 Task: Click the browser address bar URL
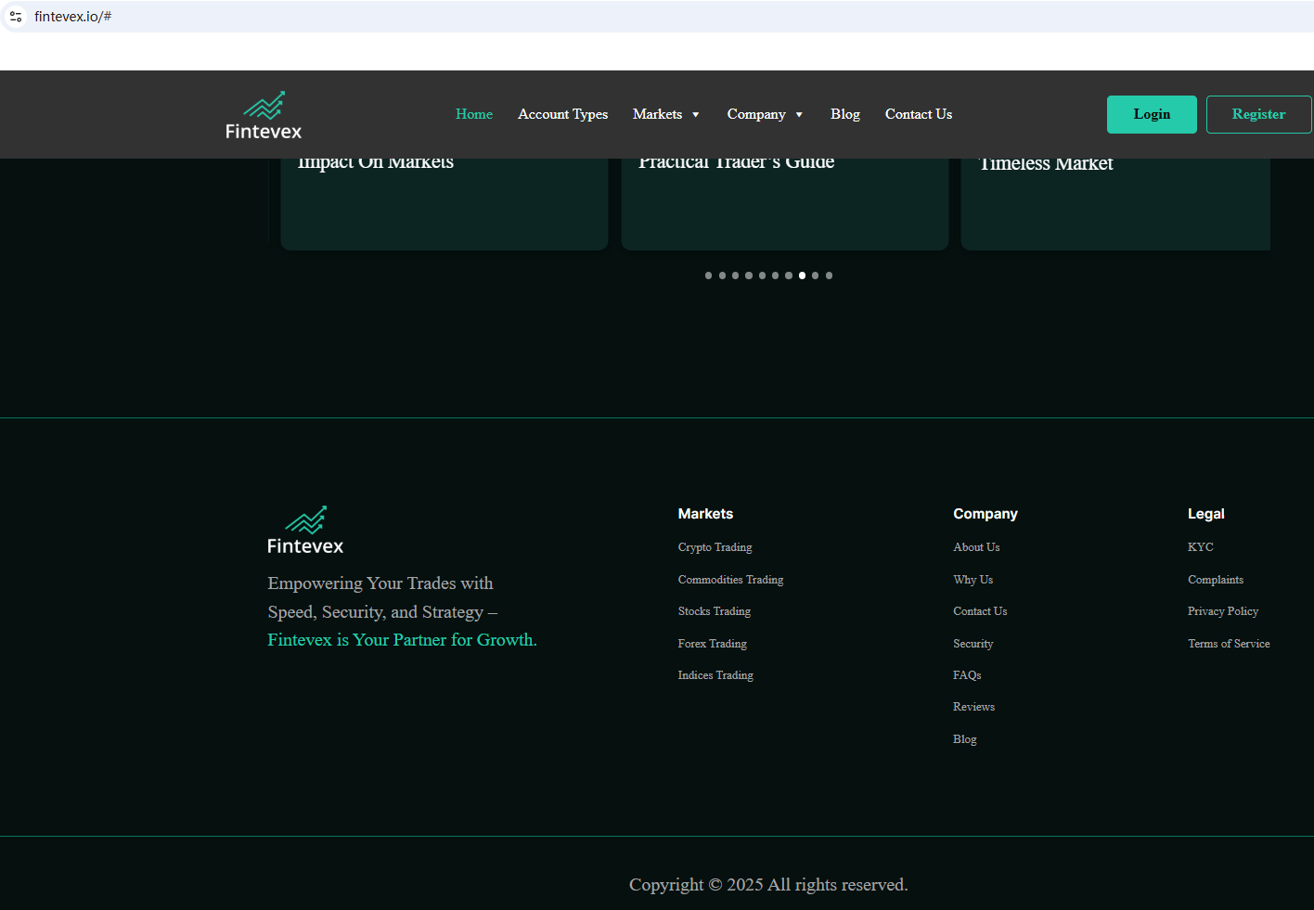tap(72, 17)
